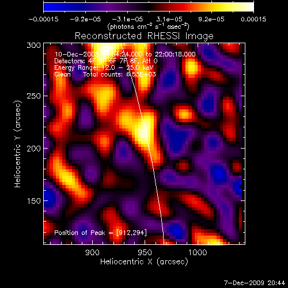
Task: Click X-axis tick label '950'
Action: point(145,252)
